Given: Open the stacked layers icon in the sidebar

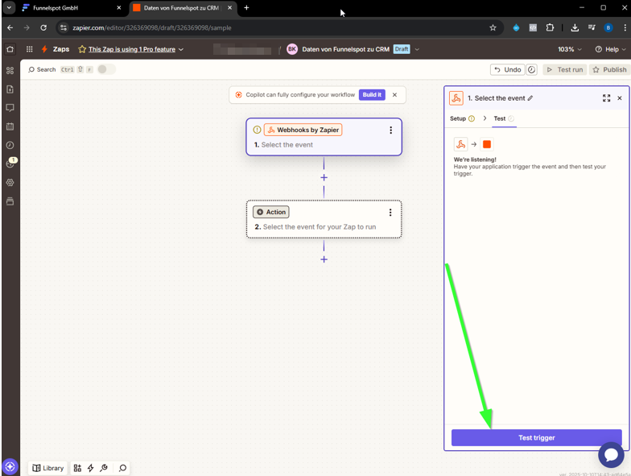Looking at the screenshot, I should [10, 201].
